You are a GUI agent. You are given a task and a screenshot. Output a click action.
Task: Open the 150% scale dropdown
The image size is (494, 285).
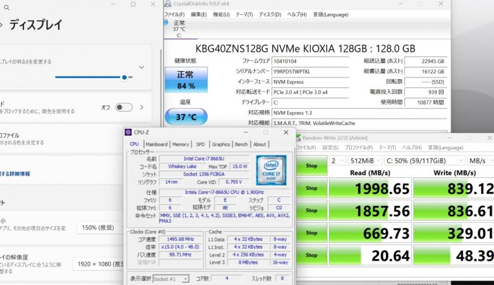(101, 227)
